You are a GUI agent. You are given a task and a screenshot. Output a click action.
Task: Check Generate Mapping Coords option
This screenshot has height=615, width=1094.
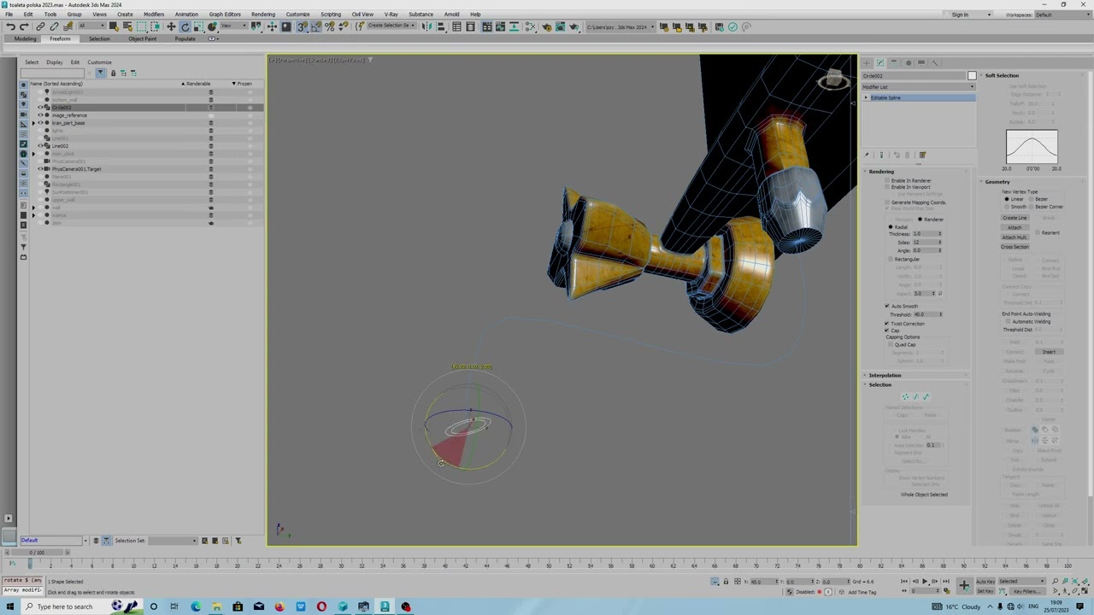[x=888, y=202]
